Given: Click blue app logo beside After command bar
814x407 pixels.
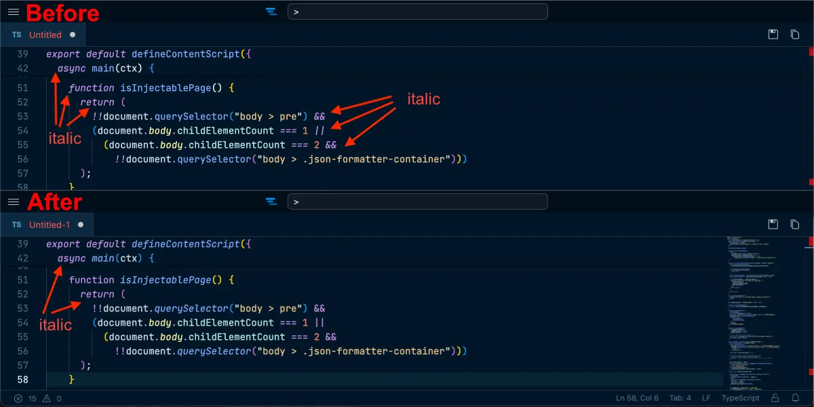Looking at the screenshot, I should click(271, 201).
